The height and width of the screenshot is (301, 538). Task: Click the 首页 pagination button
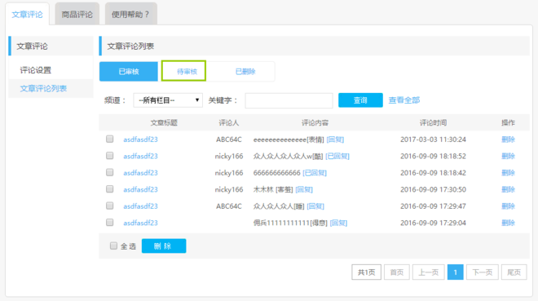tap(397, 272)
